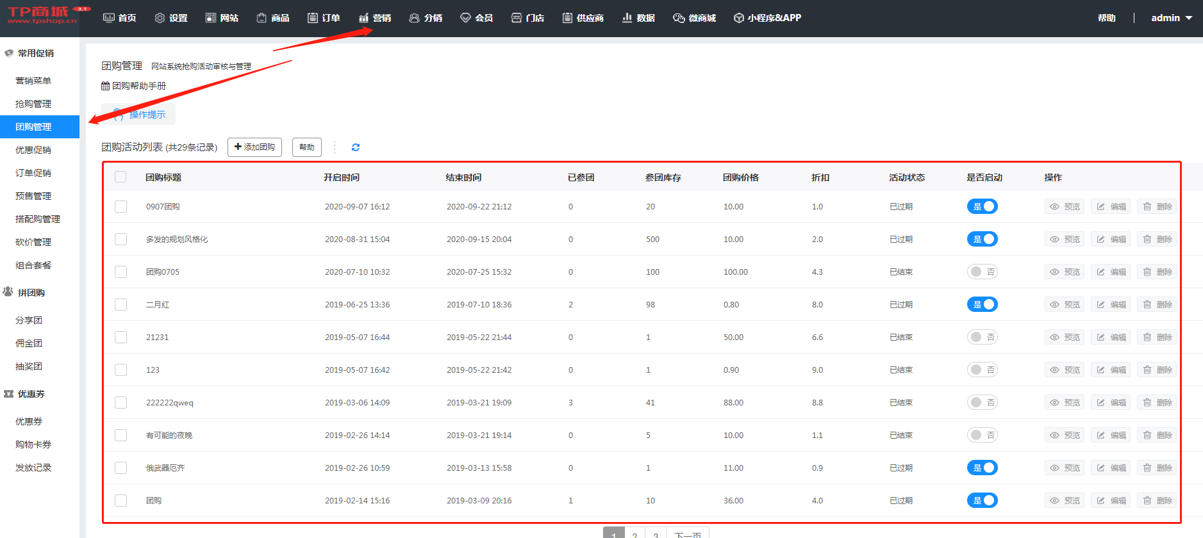Click the 帮助 button next to 添加团购
Image resolution: width=1203 pixels, height=538 pixels.
[x=306, y=147]
